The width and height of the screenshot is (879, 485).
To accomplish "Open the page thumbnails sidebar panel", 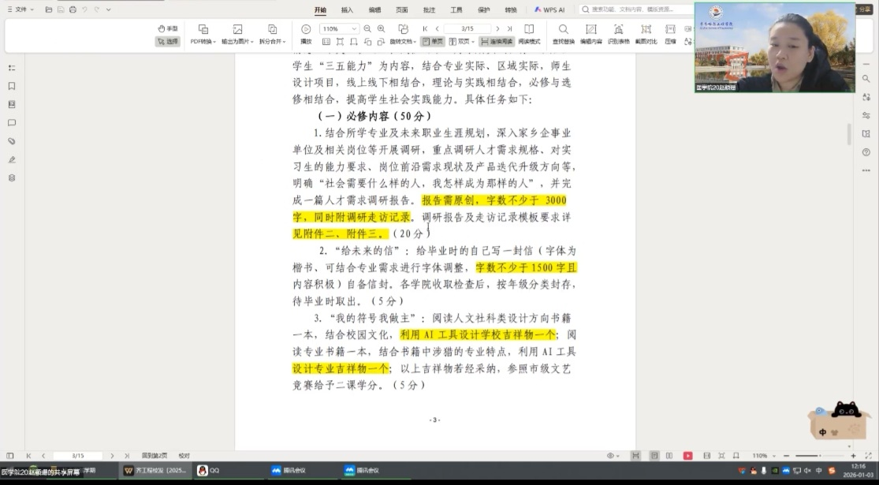I will point(12,104).
